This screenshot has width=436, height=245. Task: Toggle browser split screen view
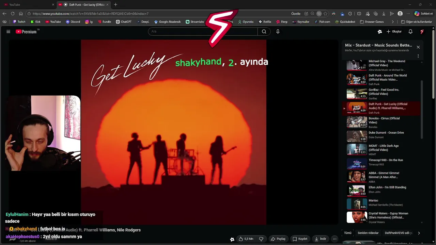click(359, 14)
